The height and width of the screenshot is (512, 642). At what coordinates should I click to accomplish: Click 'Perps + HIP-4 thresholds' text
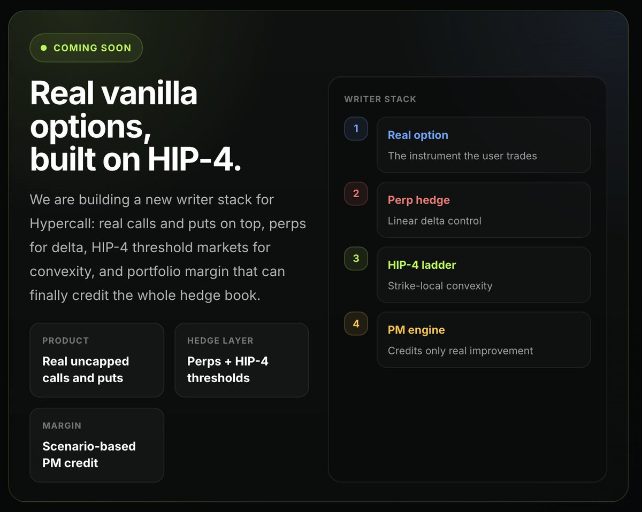[x=228, y=370]
